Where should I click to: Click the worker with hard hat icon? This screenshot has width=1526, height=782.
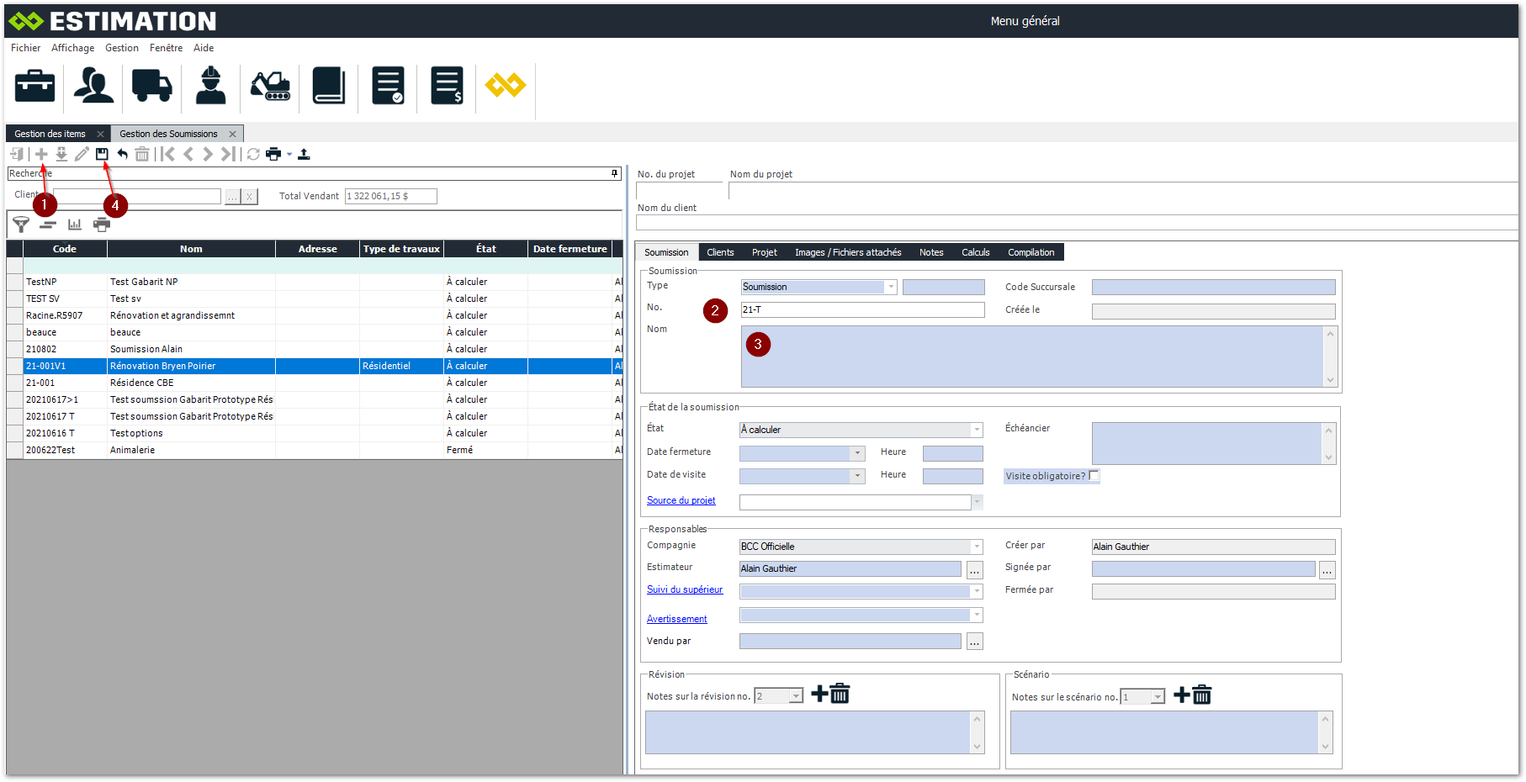[x=210, y=86]
